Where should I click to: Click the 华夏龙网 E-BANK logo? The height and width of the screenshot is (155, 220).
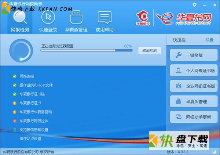pos(184,19)
